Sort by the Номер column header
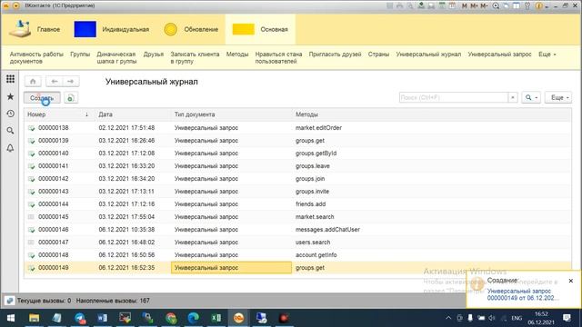The width and height of the screenshot is (582, 327). point(58,114)
